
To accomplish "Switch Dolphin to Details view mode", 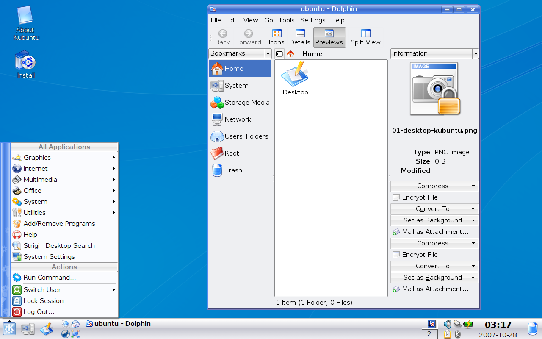I will click(x=300, y=37).
